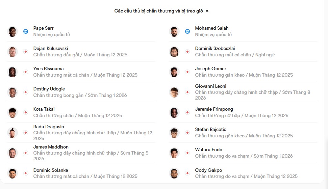The width and height of the screenshot is (328, 189).
Task: Click the injury icon next to James Maddison
Action: pos(26,153)
